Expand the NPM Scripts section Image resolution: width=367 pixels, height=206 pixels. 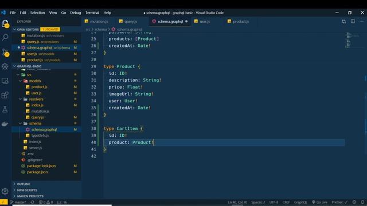click(x=27, y=190)
